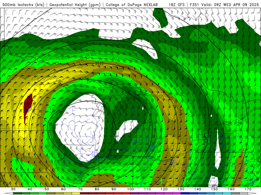Click the 'Geopotential Height (gpm)' title text
This screenshot has height=195, width=261.
[x=75, y=5]
